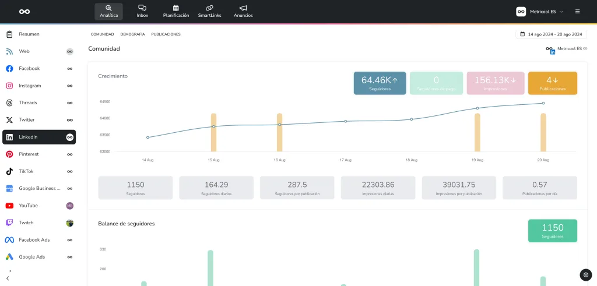
Task: Open TikTok analytics in sidebar
Action: point(26,171)
